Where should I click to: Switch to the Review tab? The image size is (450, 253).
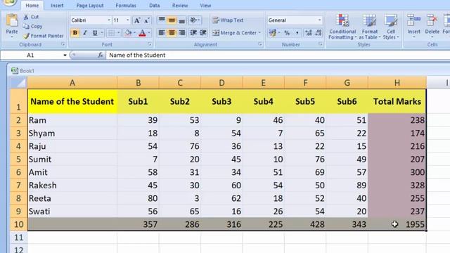(180, 6)
